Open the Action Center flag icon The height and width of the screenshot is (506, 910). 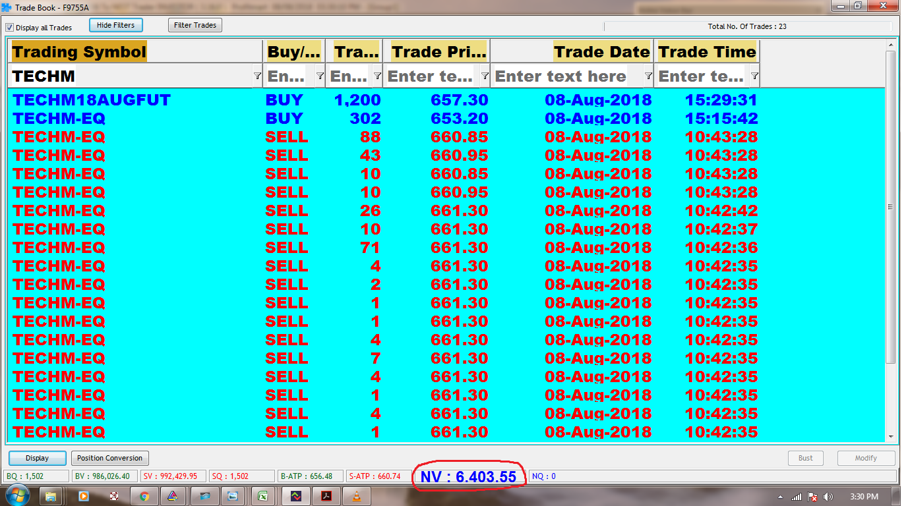click(812, 496)
